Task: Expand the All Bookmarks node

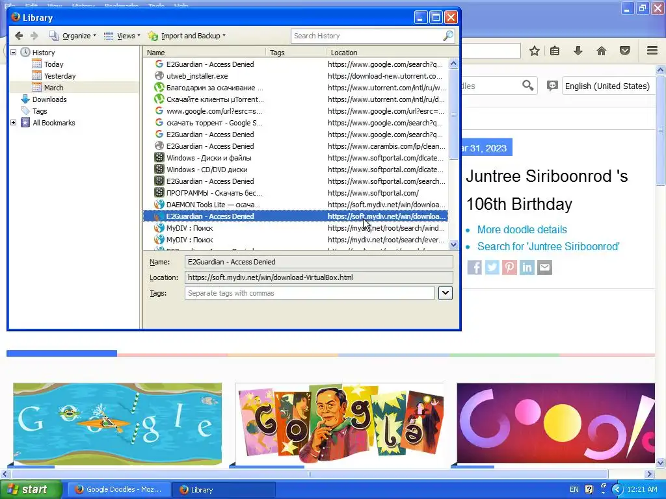Action: point(13,123)
